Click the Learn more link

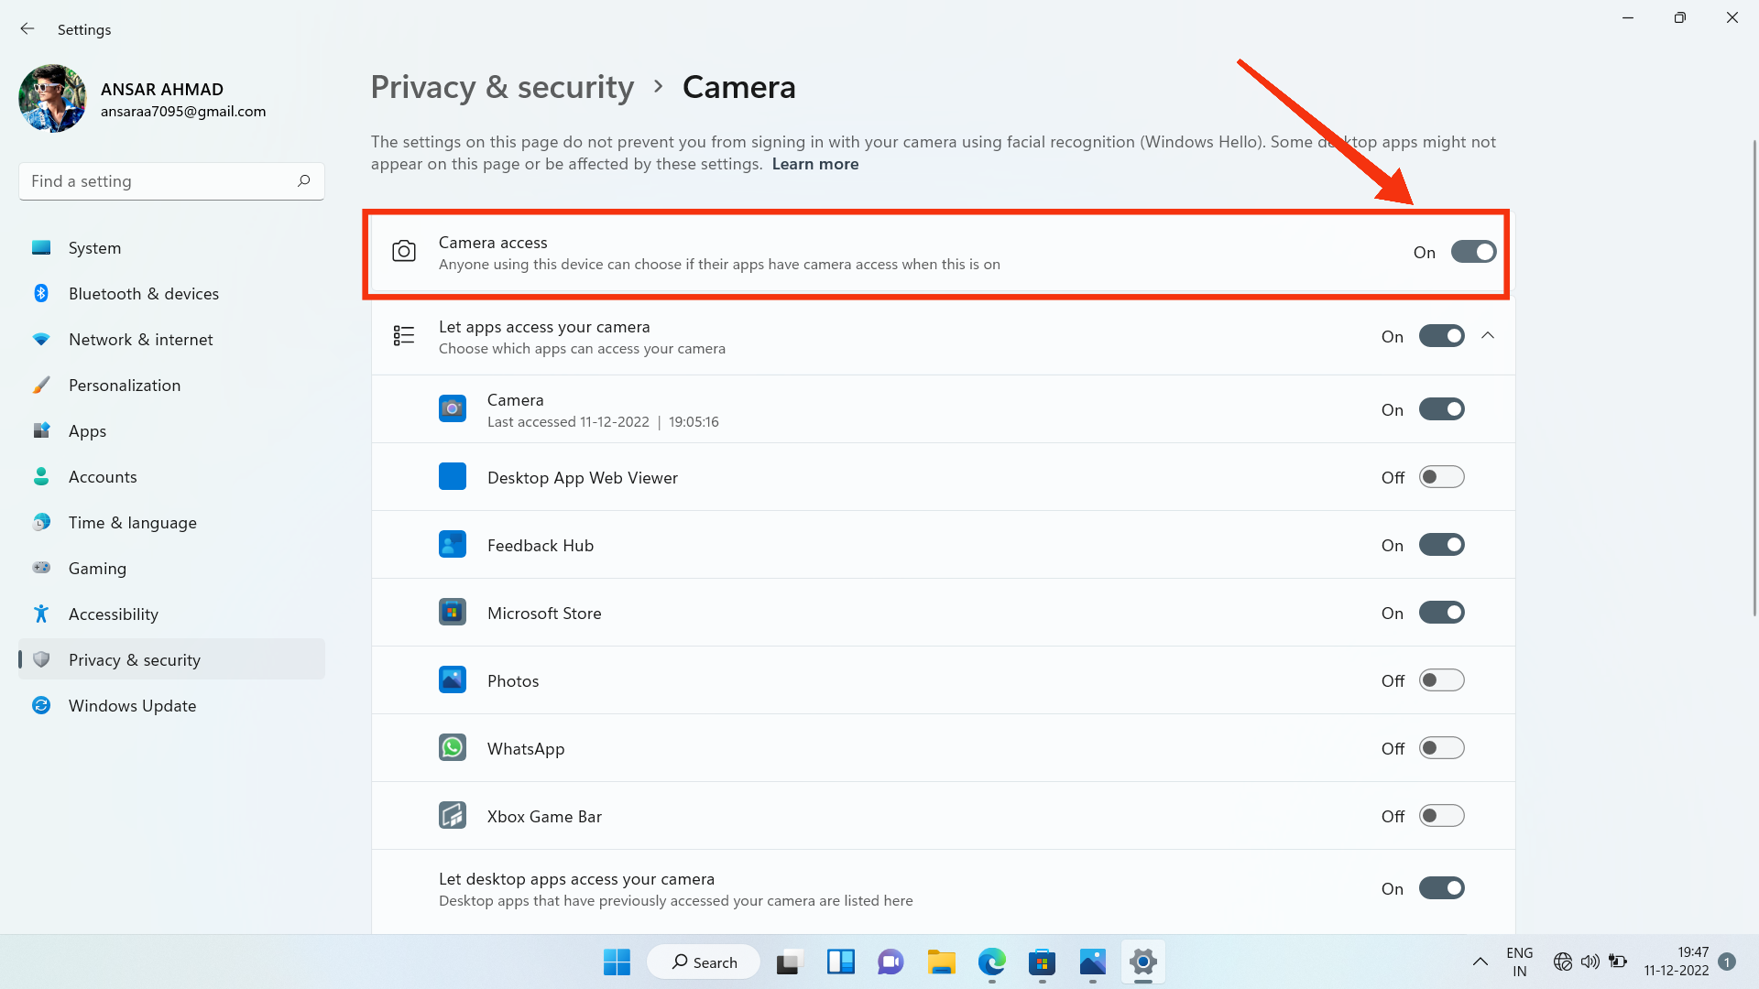[815, 163]
